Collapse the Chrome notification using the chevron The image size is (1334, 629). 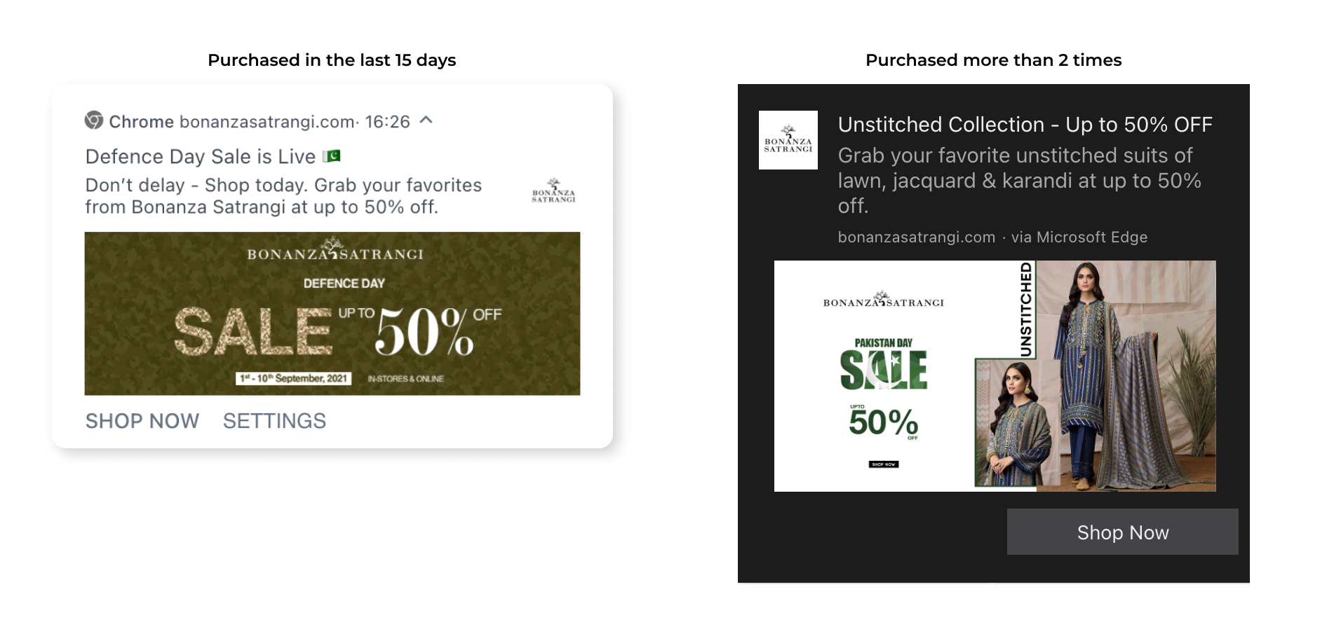[426, 120]
